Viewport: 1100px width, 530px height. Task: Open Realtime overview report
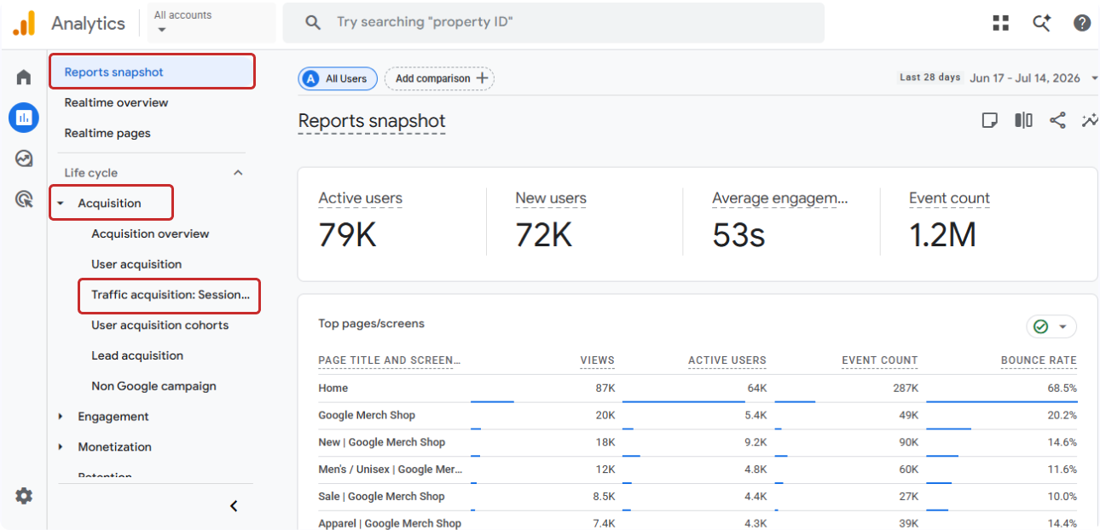116,103
